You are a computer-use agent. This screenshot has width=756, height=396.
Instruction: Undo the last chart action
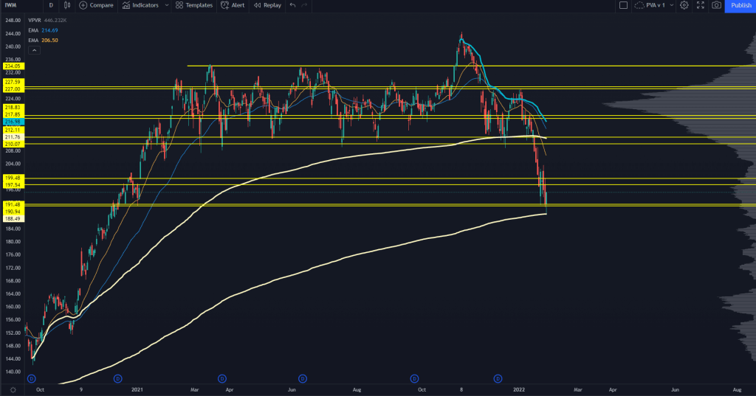292,5
